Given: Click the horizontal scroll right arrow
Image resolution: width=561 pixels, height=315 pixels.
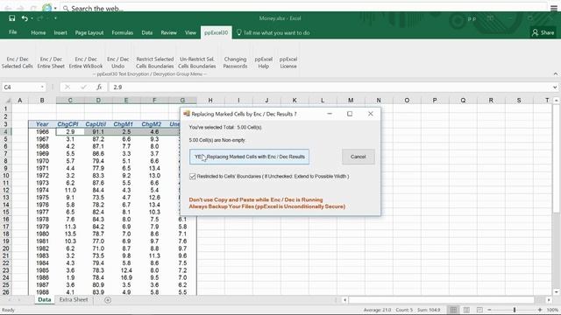Looking at the screenshot, I should click(549, 300).
